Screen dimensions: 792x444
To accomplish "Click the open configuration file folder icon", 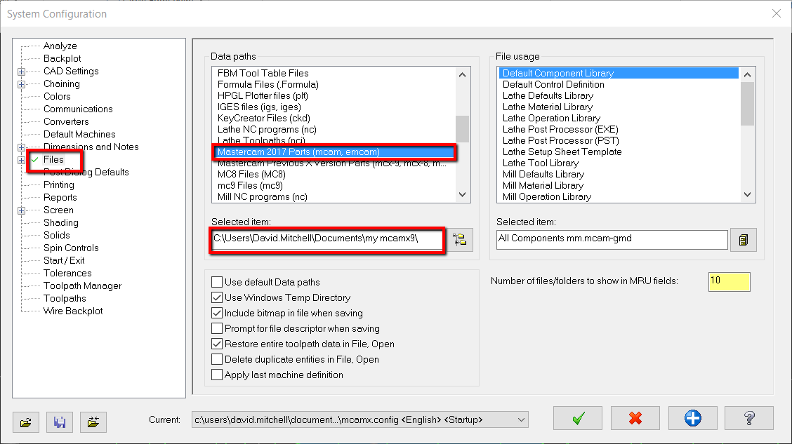I will point(26,422).
